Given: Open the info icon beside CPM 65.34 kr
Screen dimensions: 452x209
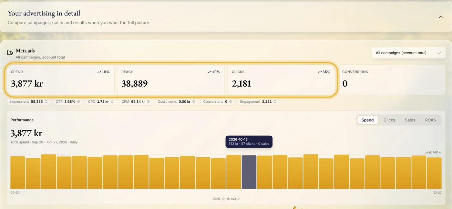Looking at the screenshot, I should coord(148,101).
